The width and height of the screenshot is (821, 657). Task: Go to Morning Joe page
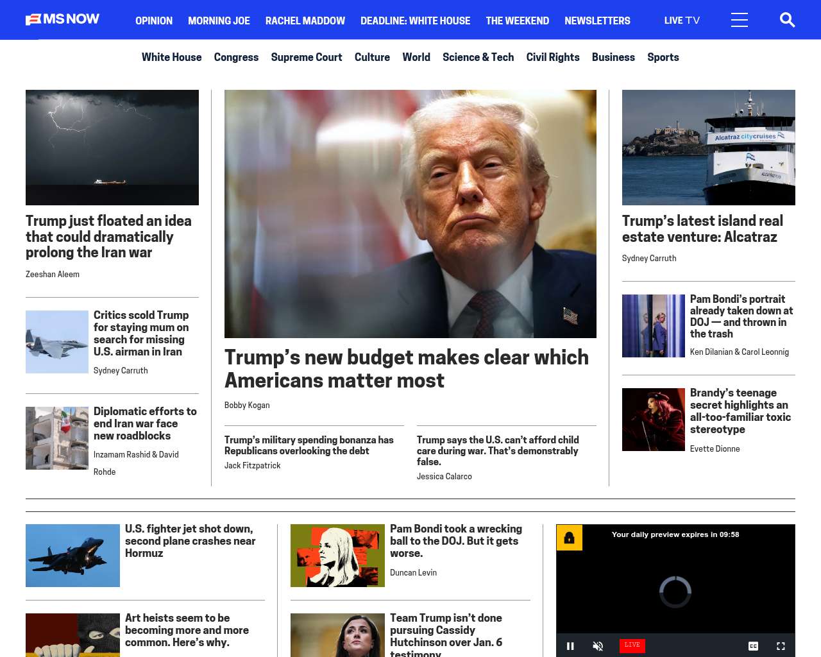click(x=219, y=21)
